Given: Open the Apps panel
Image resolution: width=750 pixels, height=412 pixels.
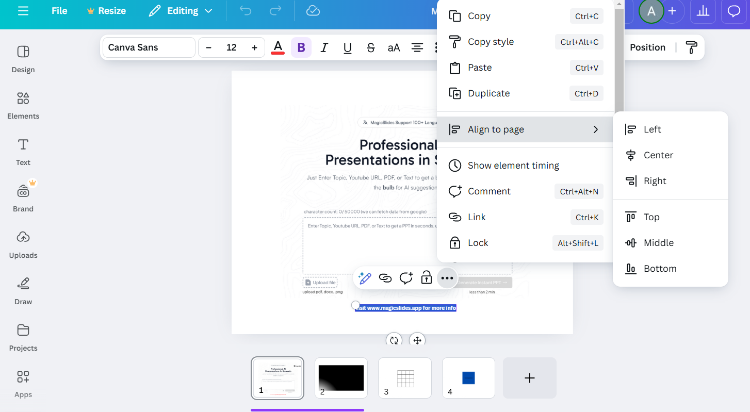Looking at the screenshot, I should click(23, 384).
